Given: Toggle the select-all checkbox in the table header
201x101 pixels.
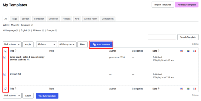Looking at the screenshot, I should coord(6,51).
